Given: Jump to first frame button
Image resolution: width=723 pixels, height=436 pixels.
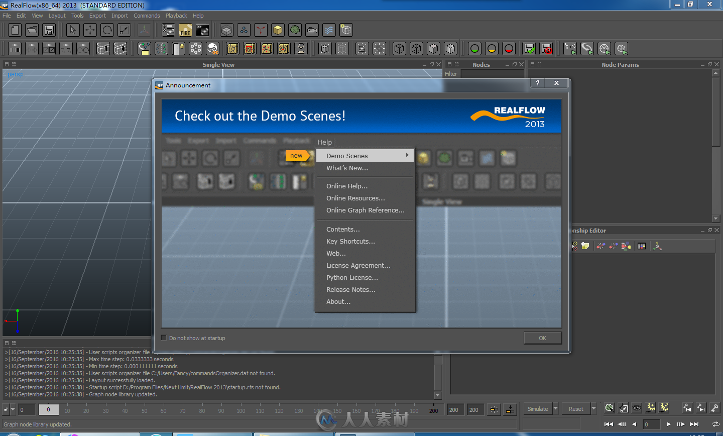Looking at the screenshot, I should [609, 424].
